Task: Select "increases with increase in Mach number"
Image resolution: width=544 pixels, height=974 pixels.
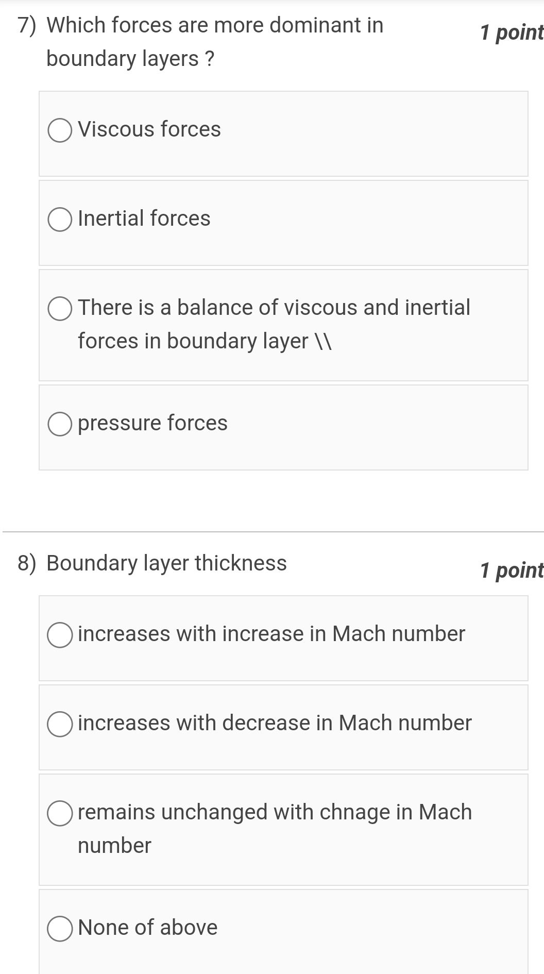Action: point(59,634)
